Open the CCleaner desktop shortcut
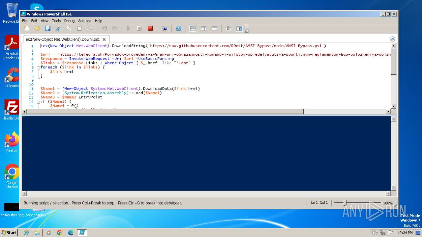The height and width of the screenshot is (237, 422). tap(12, 78)
